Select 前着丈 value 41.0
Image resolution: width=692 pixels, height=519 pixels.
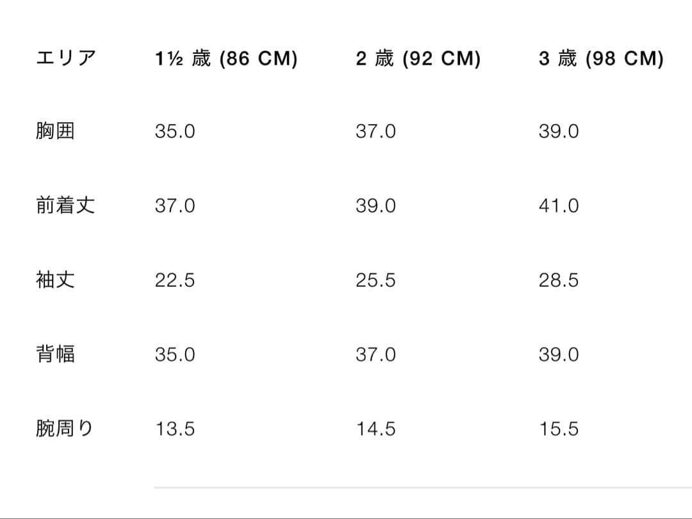[559, 206]
